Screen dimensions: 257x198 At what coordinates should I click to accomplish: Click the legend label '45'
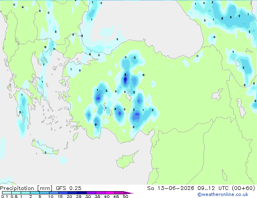(x=116, y=196)
